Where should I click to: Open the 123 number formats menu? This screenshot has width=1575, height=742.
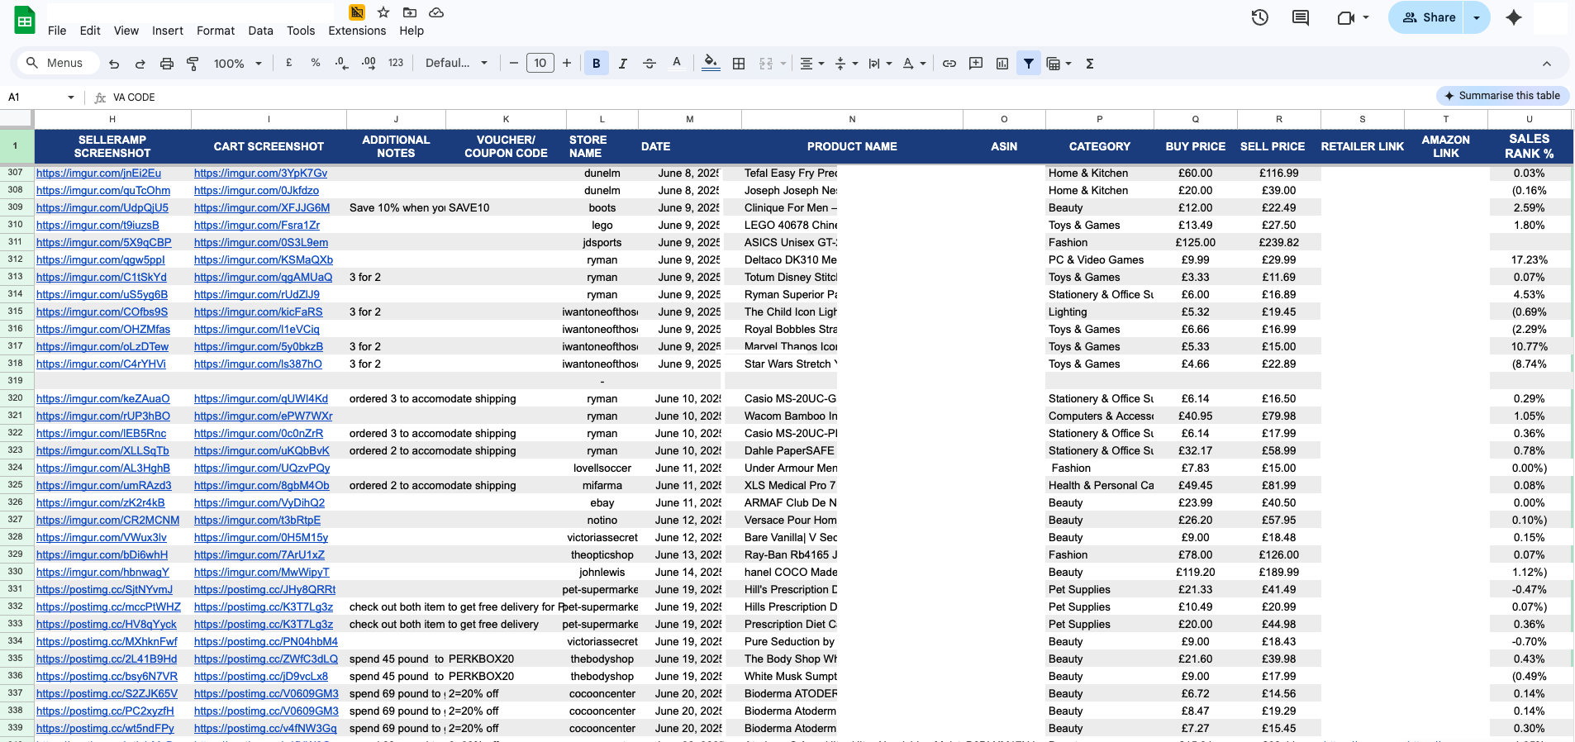(x=396, y=63)
